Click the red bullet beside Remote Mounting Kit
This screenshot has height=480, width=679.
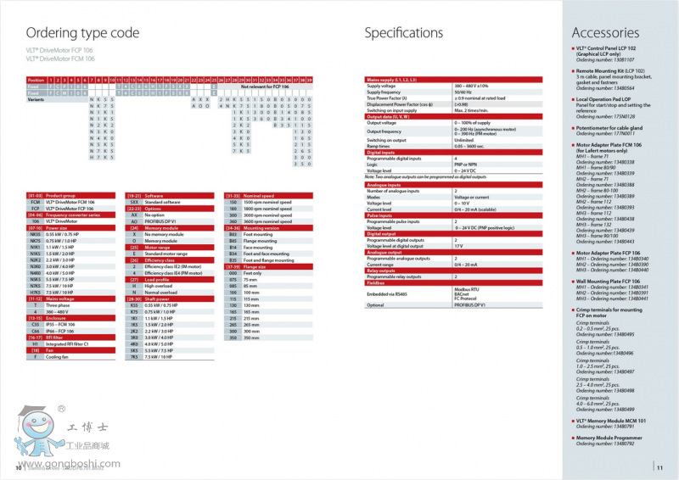point(574,71)
